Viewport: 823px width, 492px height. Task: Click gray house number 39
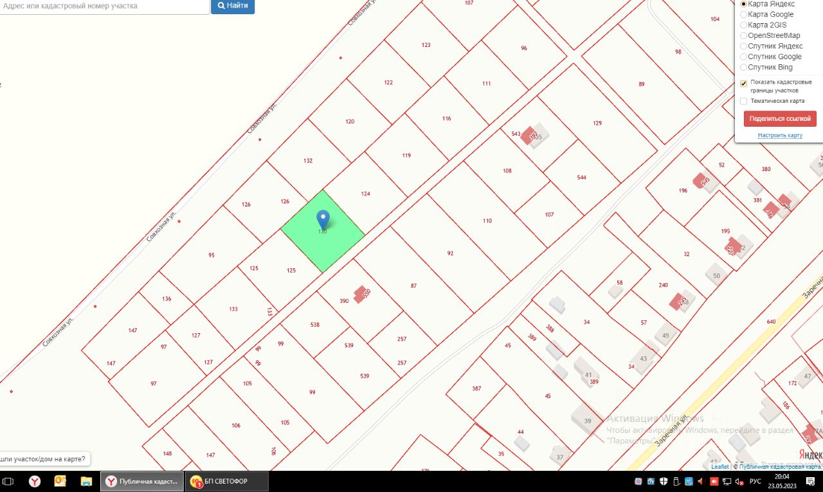(x=588, y=421)
